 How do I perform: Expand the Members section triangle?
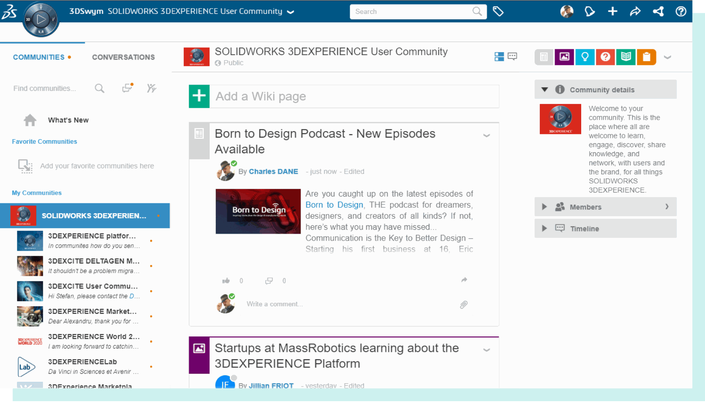coord(545,207)
